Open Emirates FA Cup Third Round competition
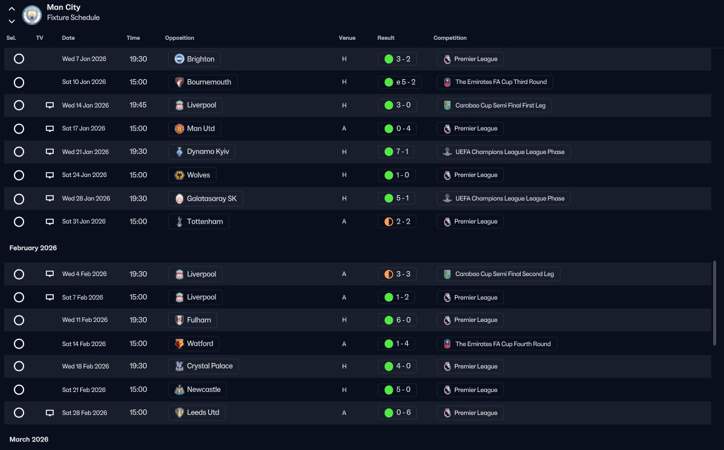The width and height of the screenshot is (724, 450). click(495, 82)
